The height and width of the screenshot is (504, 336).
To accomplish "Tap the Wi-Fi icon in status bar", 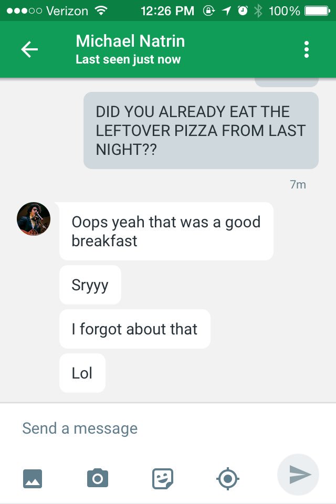I will point(101,11).
